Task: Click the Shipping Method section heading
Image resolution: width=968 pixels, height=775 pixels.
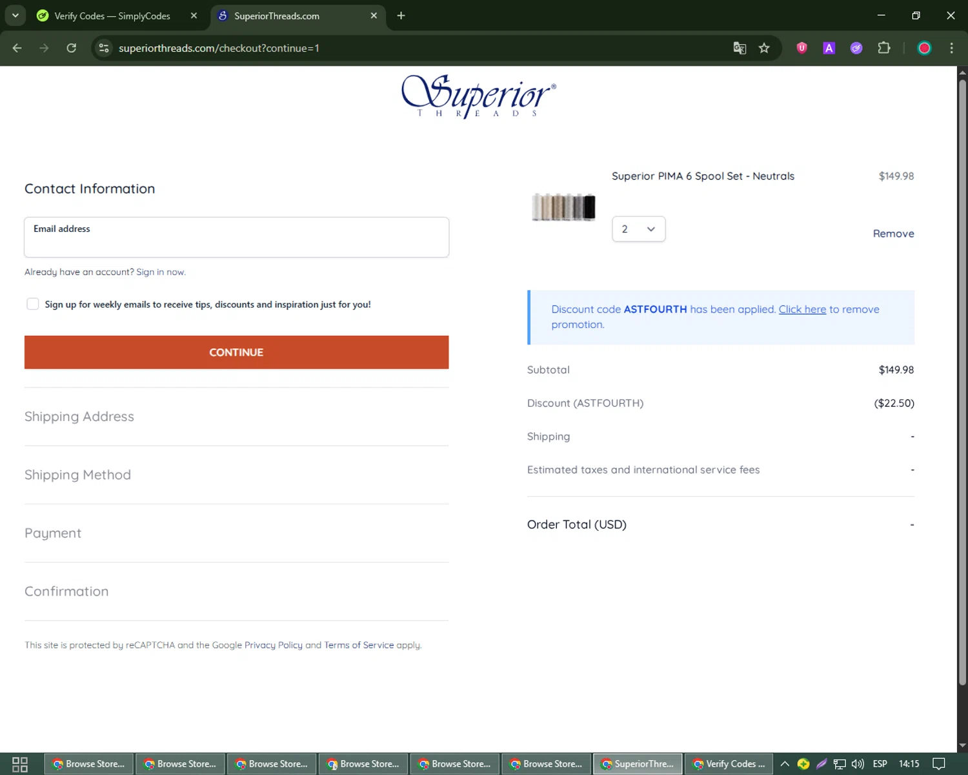Action: pyautogui.click(x=77, y=475)
